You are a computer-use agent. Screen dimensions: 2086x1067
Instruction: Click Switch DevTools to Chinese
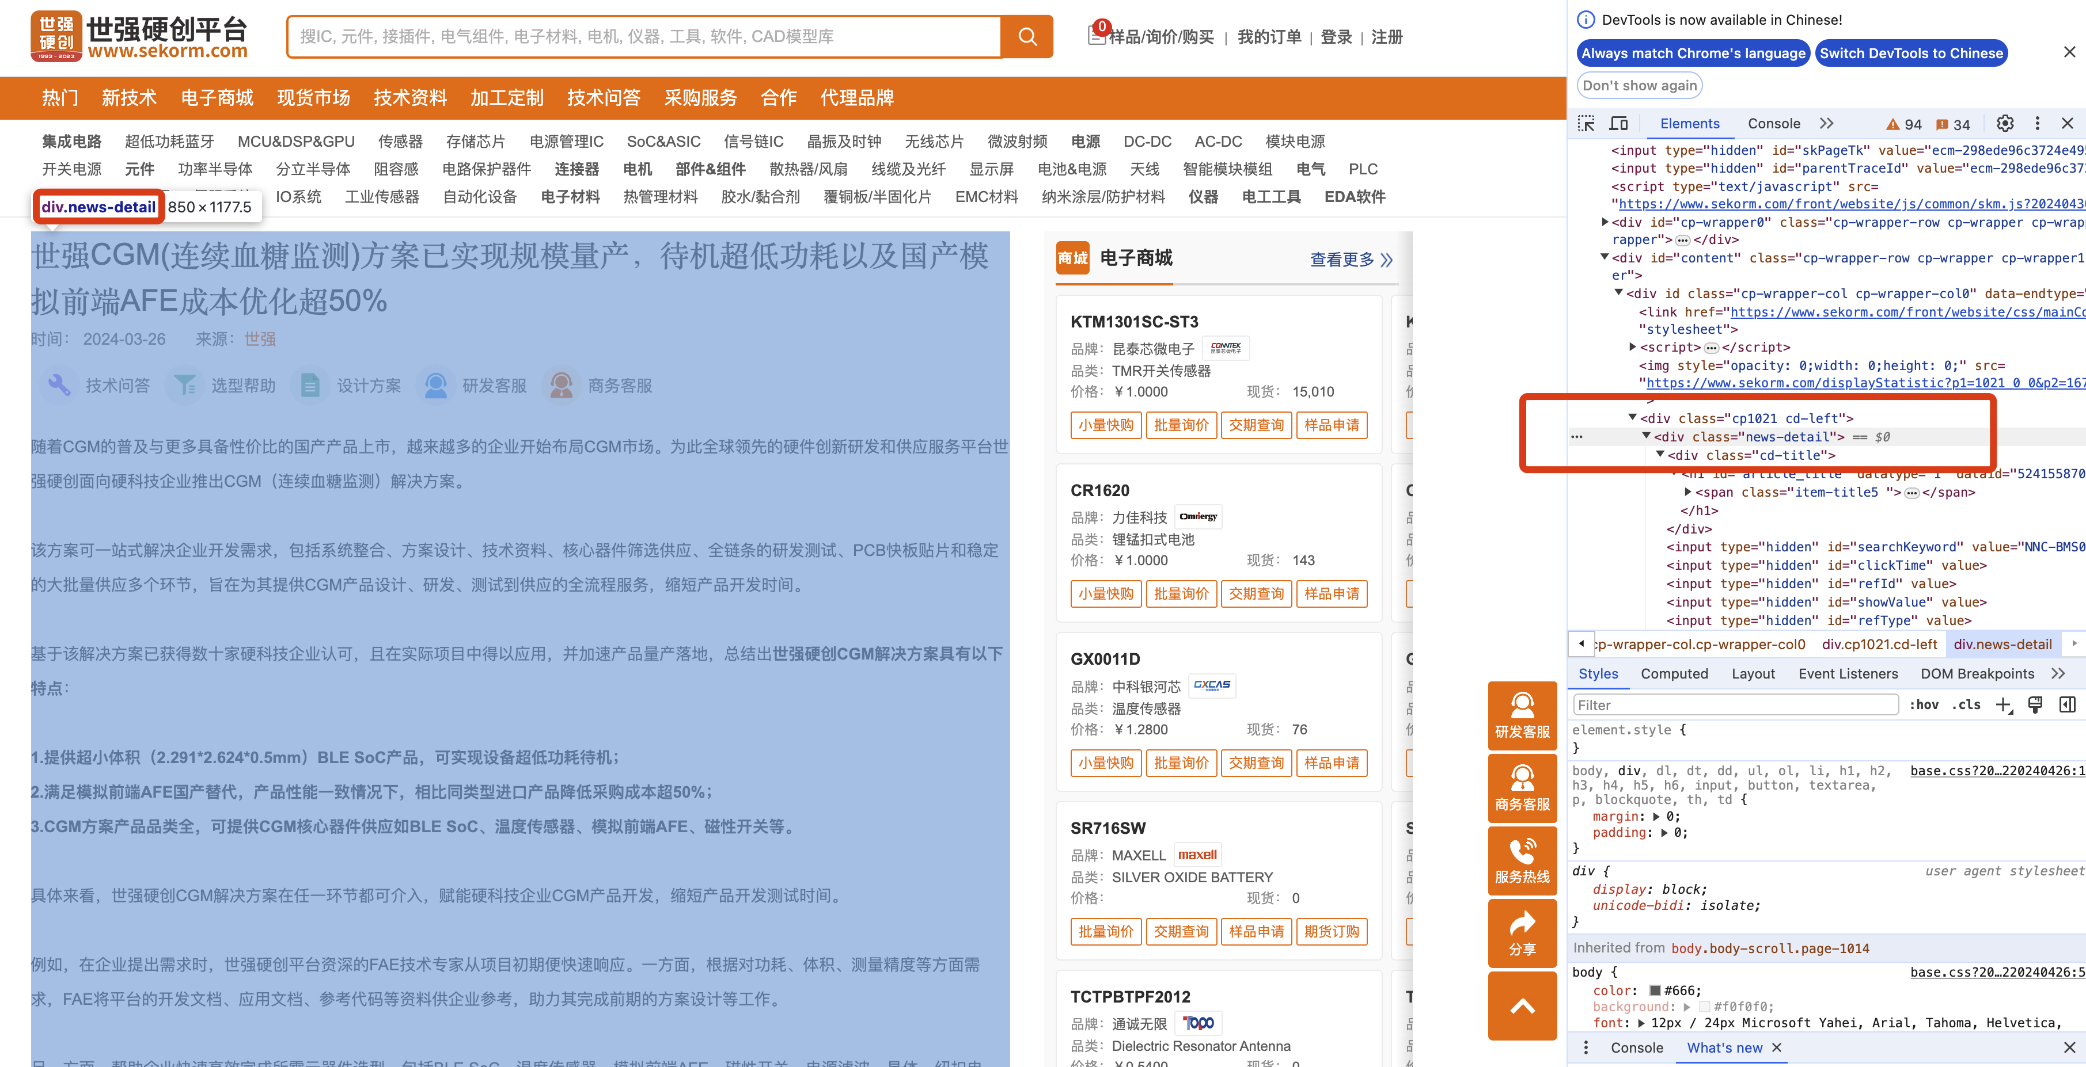click(x=1911, y=54)
